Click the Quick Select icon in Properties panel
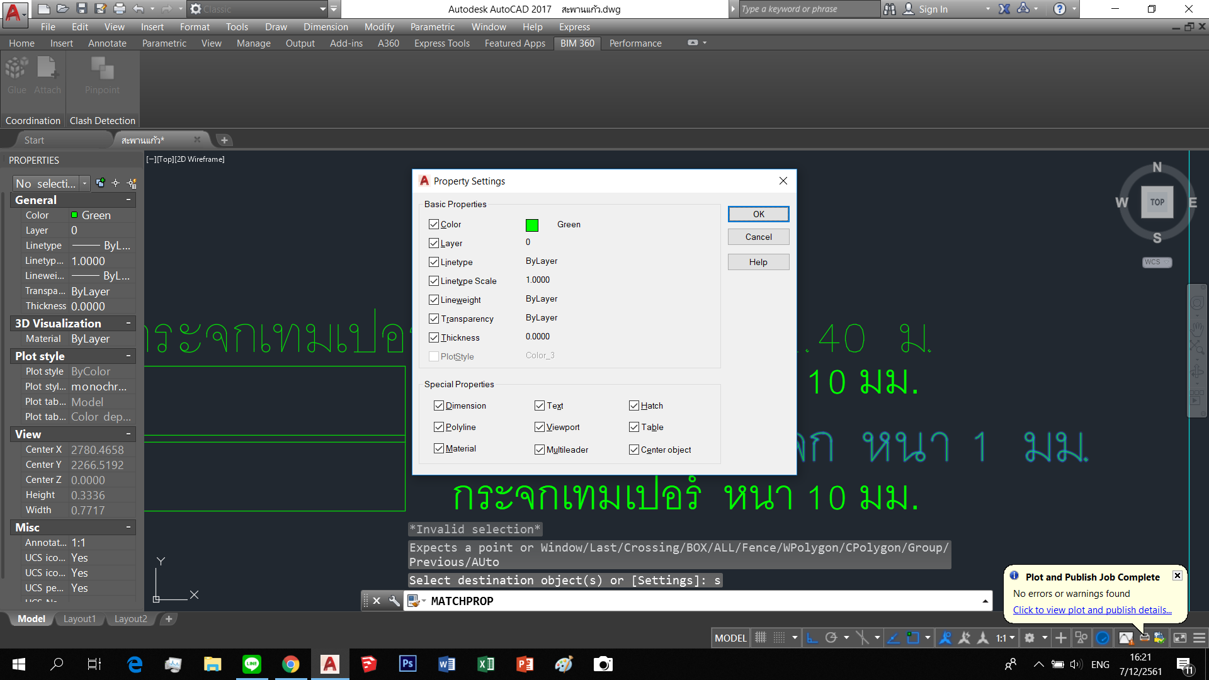1209x680 pixels. click(x=132, y=183)
